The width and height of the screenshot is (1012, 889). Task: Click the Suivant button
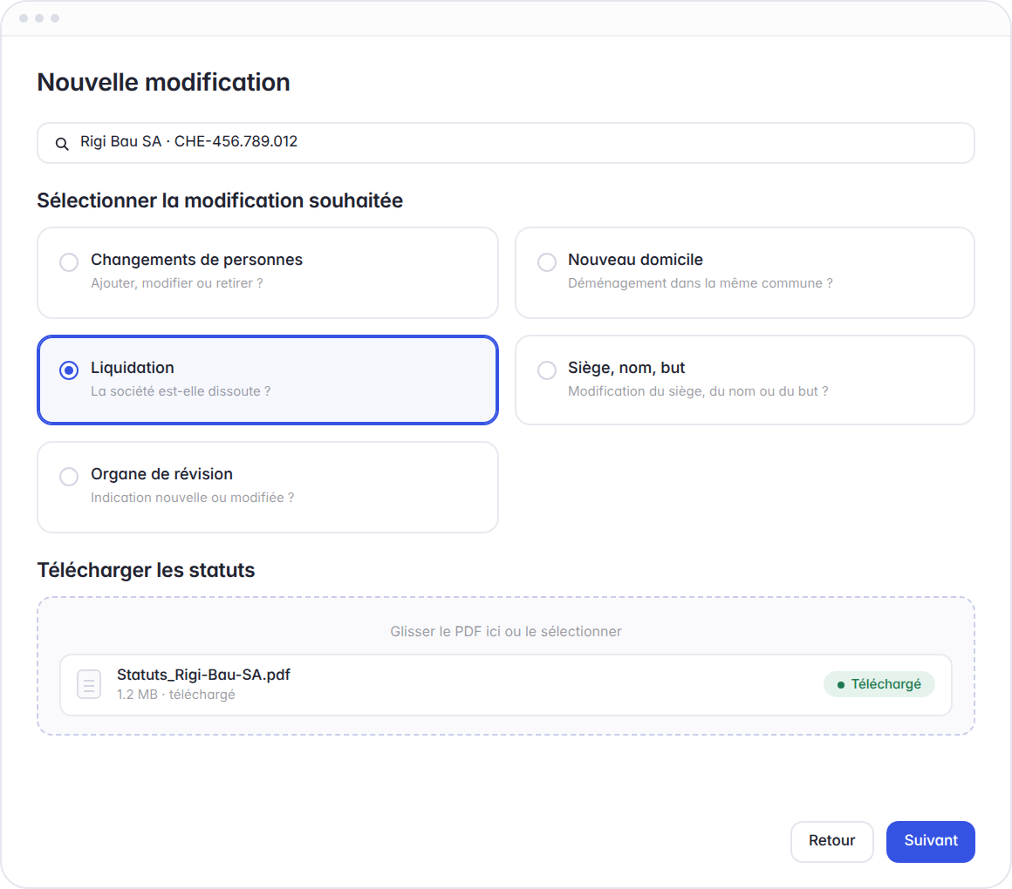pyautogui.click(x=930, y=841)
